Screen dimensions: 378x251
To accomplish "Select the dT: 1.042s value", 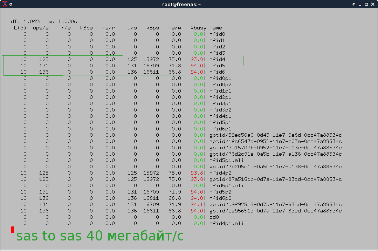I will (27, 21).
